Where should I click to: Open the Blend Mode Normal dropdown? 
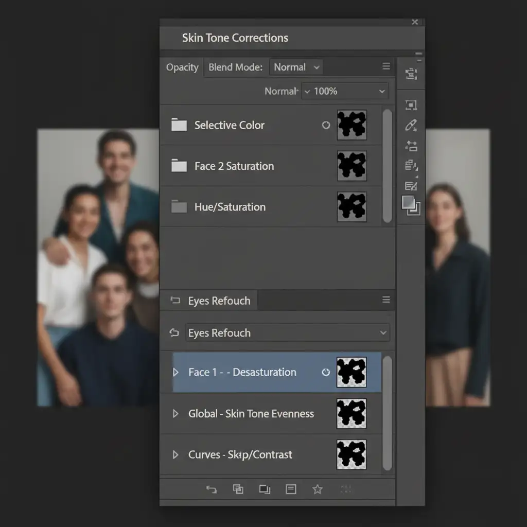point(297,67)
